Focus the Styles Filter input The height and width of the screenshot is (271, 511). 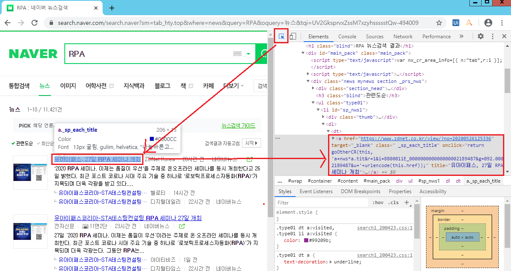(x=322, y=202)
